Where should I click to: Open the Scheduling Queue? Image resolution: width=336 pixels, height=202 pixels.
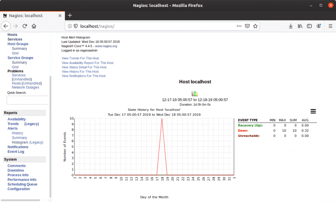point(22,184)
